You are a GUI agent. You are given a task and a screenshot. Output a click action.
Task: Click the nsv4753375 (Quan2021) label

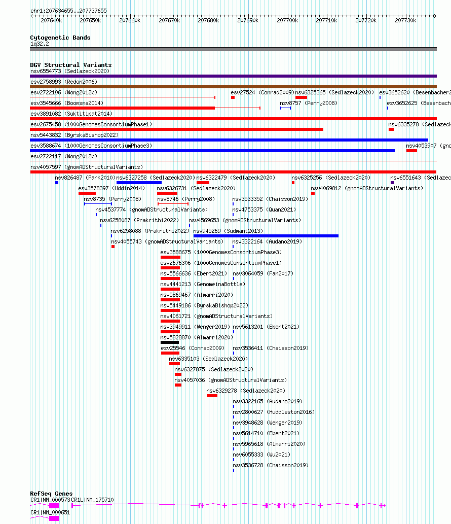(264, 210)
